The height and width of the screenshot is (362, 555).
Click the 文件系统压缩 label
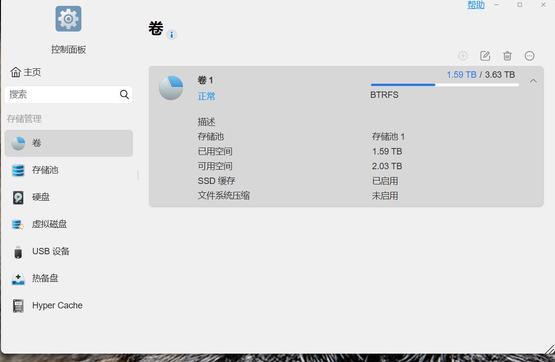click(224, 195)
